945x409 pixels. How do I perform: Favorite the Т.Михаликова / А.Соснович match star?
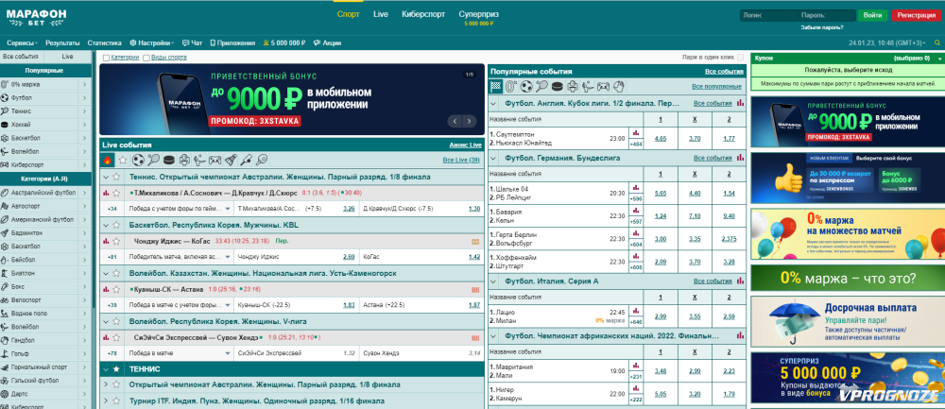coord(115,193)
